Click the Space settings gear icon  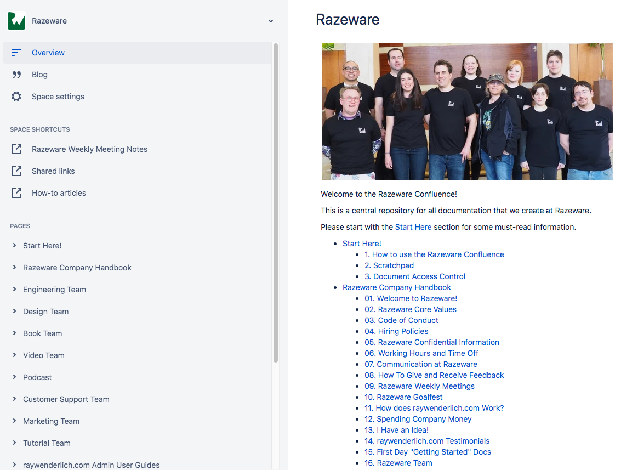click(x=16, y=97)
